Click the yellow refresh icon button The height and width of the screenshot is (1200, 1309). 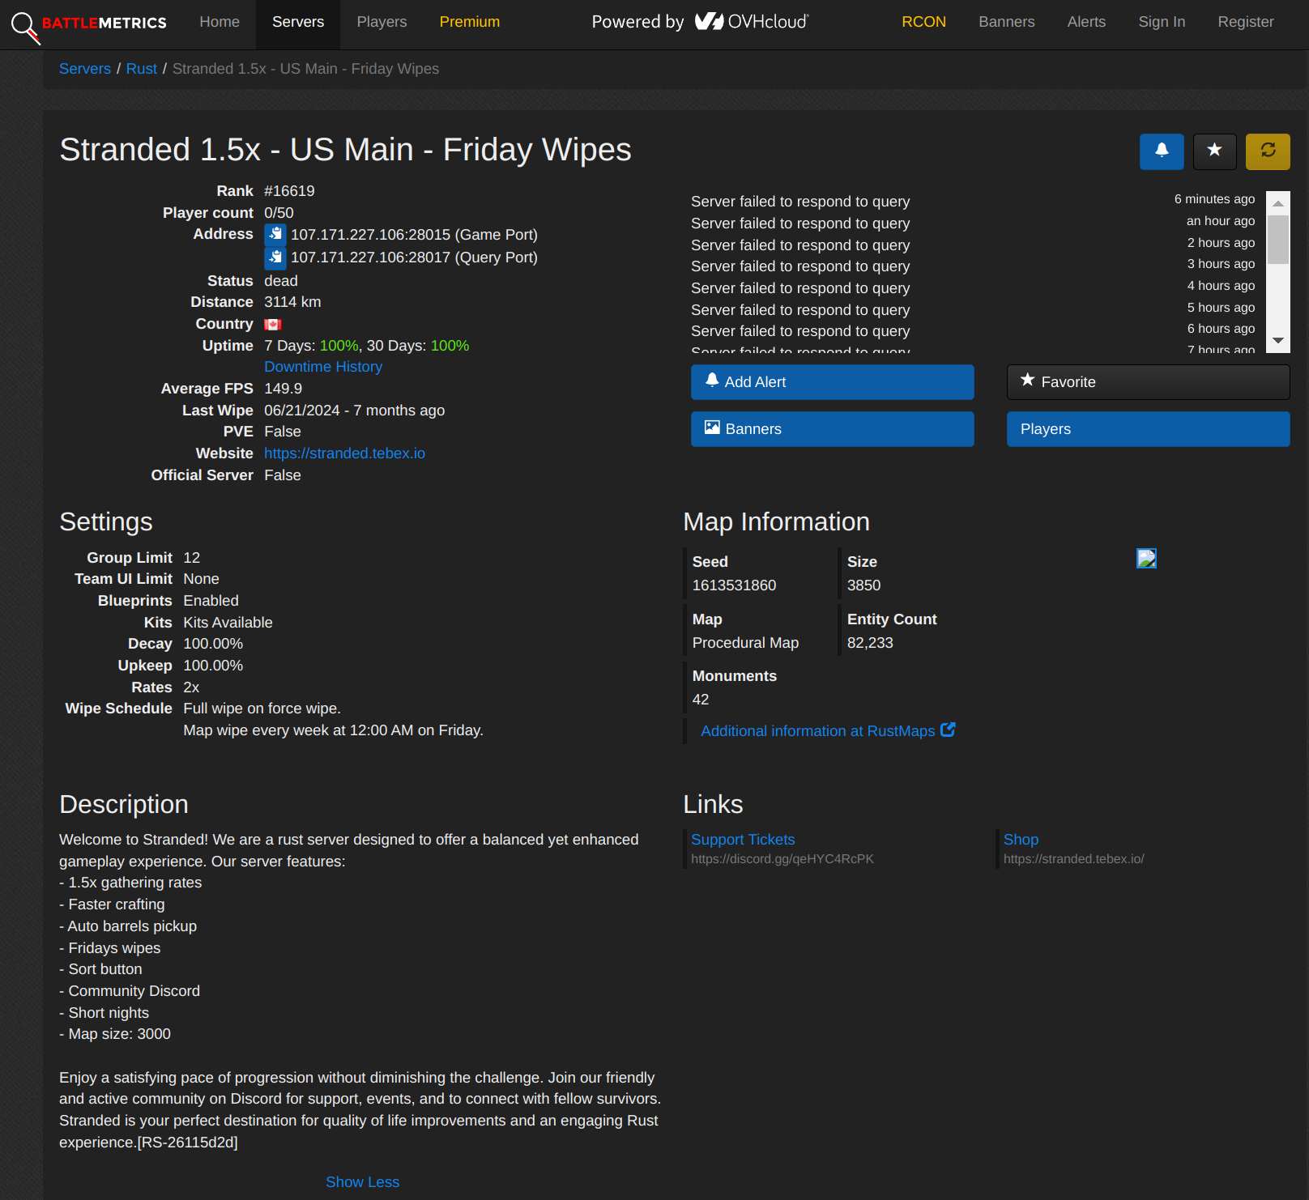pyautogui.click(x=1268, y=151)
